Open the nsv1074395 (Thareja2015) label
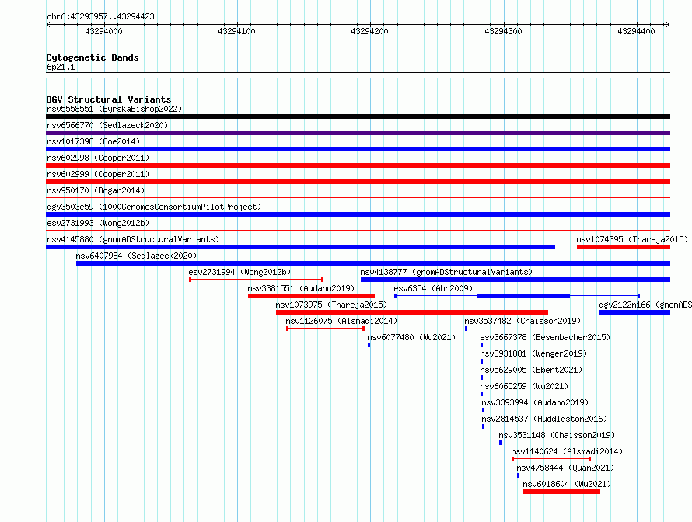692x522 pixels. [632, 239]
